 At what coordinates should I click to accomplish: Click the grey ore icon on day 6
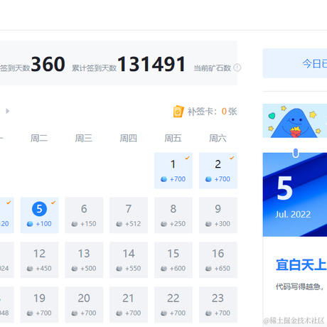coord(75,224)
